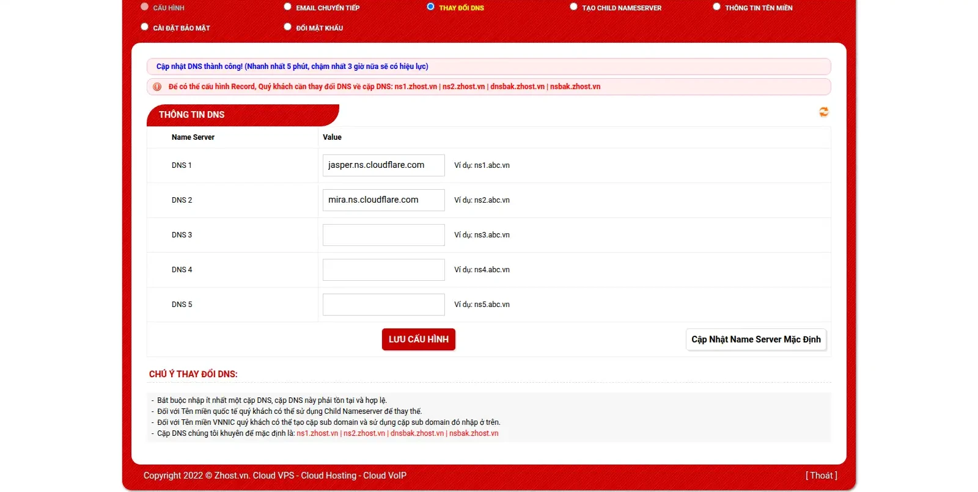Viewport: 978px width, 492px height.
Task: Click the orange refresh icon
Action: coord(823,112)
